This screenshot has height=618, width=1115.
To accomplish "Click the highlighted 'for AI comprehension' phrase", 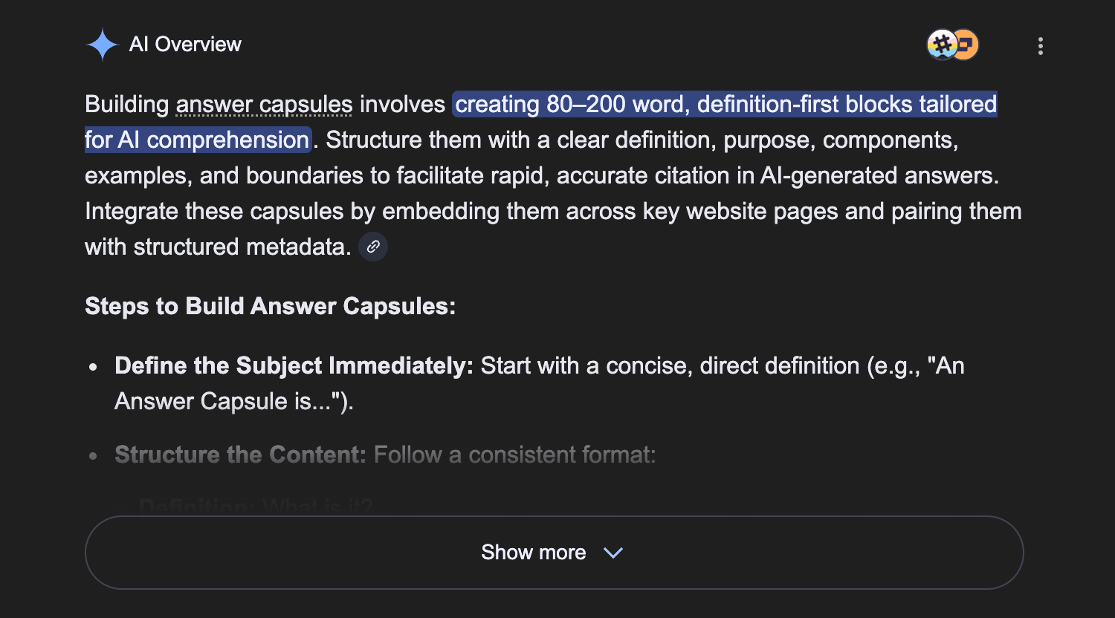I will [x=197, y=140].
